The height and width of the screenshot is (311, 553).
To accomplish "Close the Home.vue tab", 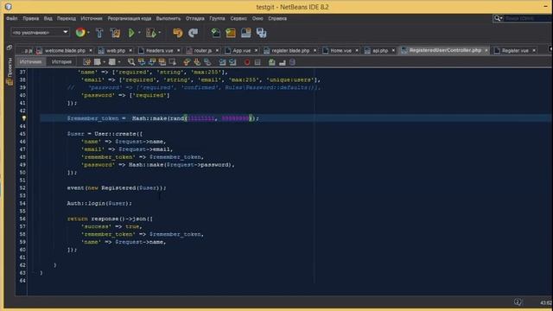I will [x=357, y=51].
